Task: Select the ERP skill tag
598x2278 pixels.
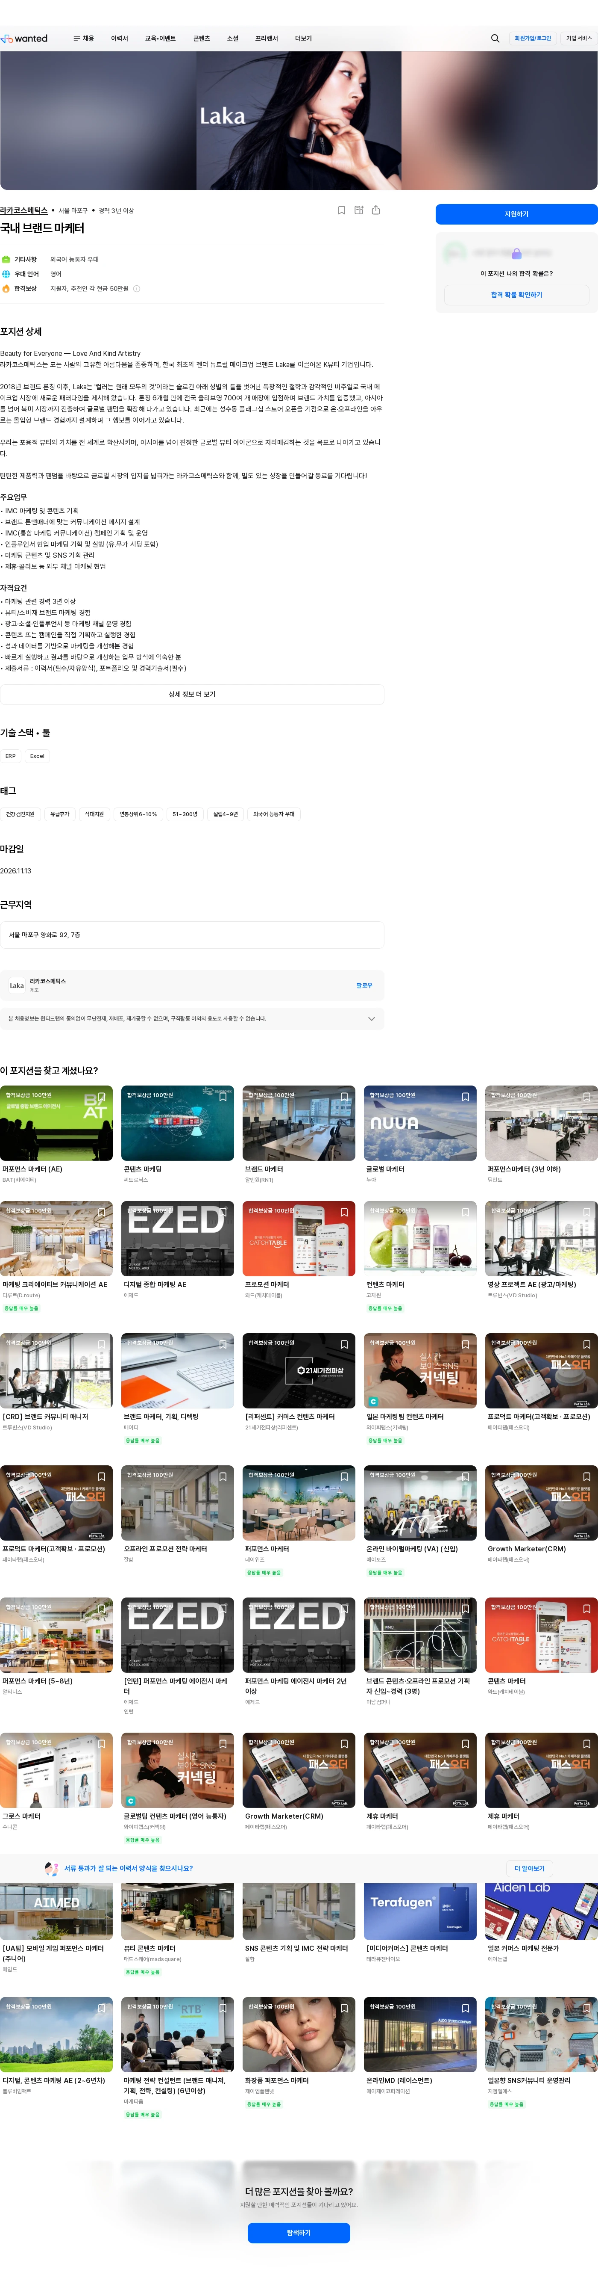Action: (x=11, y=756)
